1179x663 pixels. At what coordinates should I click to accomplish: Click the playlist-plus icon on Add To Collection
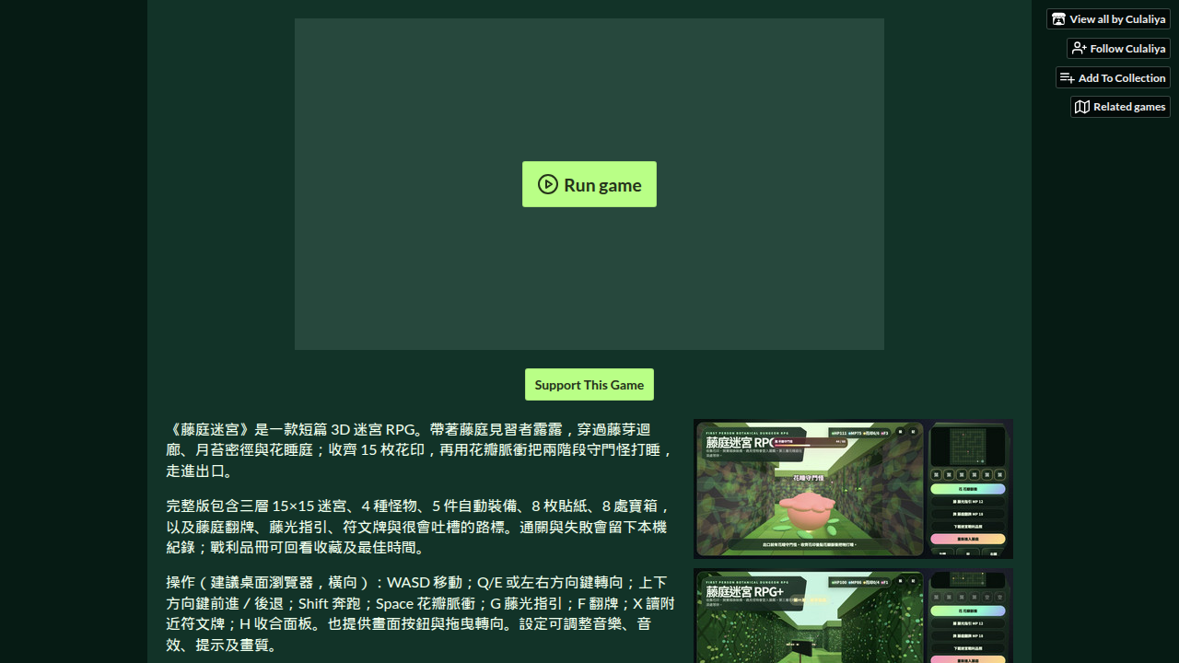click(1068, 77)
